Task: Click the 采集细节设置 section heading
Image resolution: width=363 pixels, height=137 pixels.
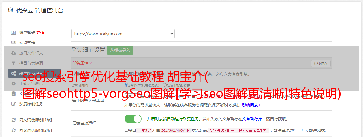Action: (x=88, y=50)
